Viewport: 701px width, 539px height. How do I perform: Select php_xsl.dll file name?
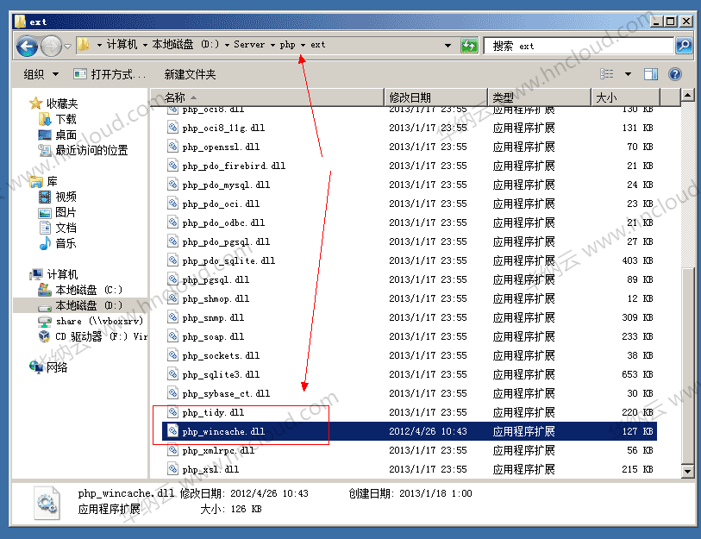tap(210, 470)
